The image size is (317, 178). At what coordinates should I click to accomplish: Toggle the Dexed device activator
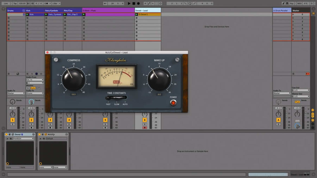[7, 134]
